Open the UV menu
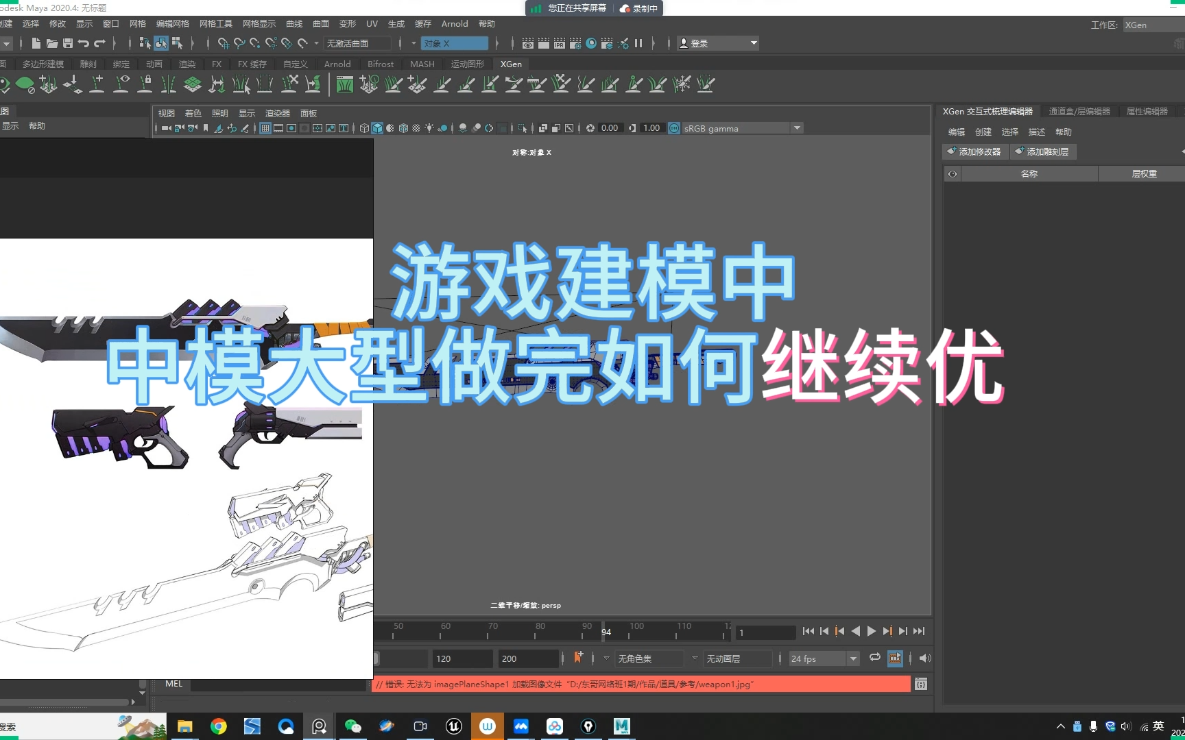The image size is (1185, 740). 372,23
